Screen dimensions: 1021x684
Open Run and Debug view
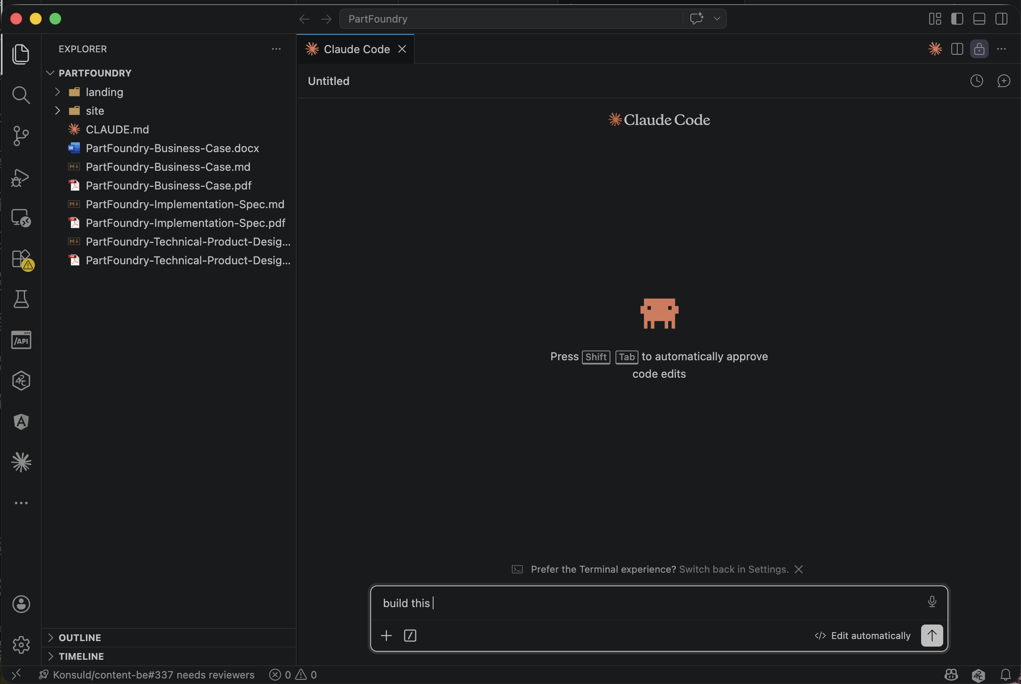[21, 177]
